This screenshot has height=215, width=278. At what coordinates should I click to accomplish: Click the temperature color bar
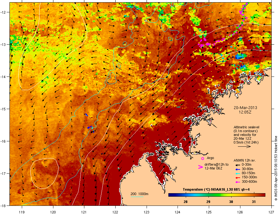(217, 195)
